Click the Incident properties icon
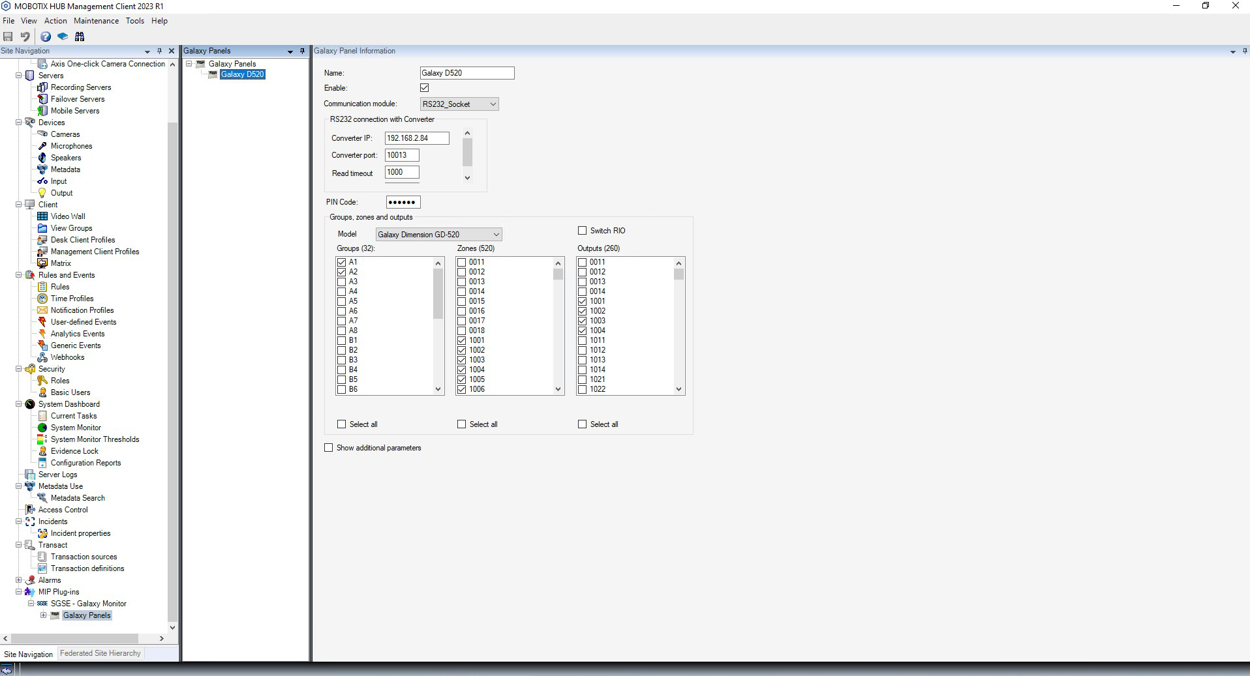The image size is (1250, 676). click(x=42, y=533)
